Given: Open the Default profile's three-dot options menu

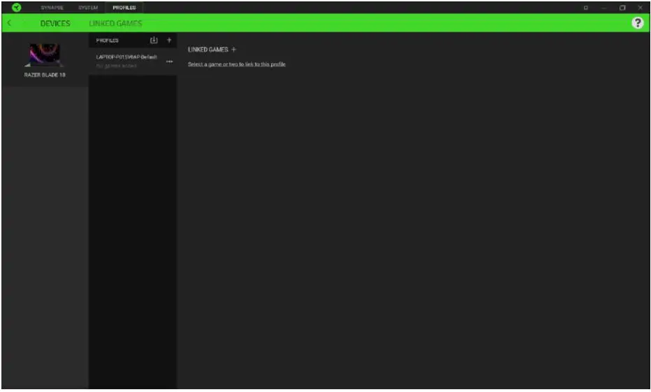Looking at the screenshot, I should 170,61.
